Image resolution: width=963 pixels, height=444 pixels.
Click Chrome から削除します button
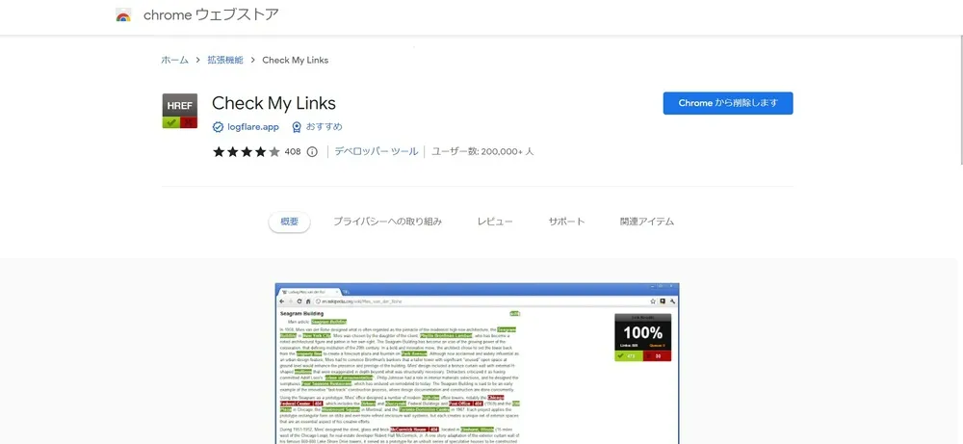point(728,103)
